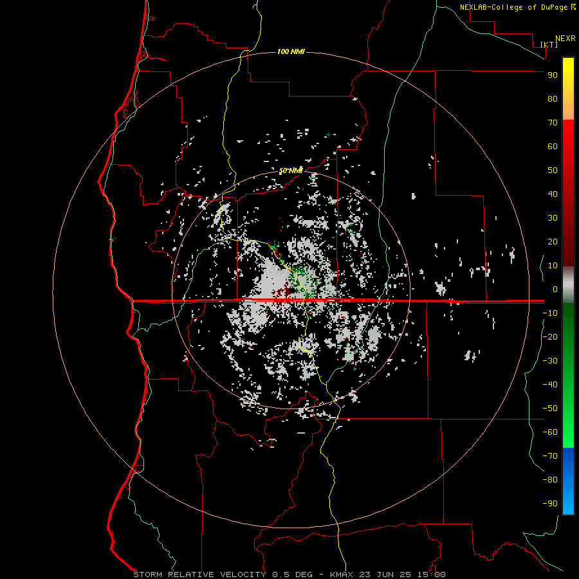This screenshot has height=579, width=579.
Task: Click the "100 NMI" range ring label
Action: point(291,51)
